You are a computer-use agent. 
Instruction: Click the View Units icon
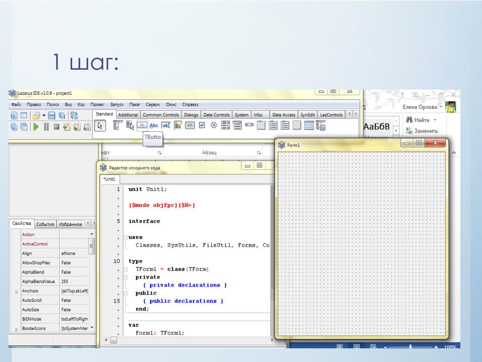click(x=14, y=126)
